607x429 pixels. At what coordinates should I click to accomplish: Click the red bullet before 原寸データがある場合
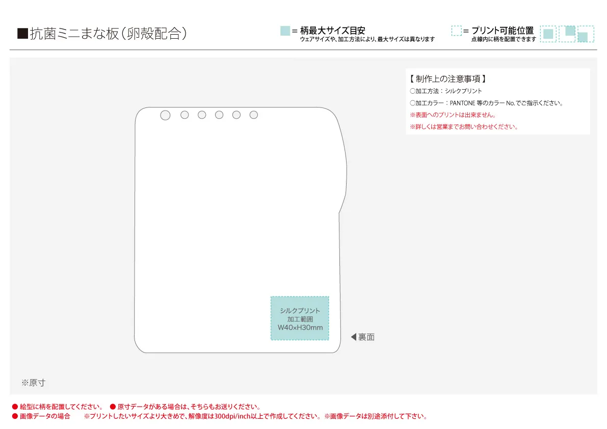click(113, 407)
